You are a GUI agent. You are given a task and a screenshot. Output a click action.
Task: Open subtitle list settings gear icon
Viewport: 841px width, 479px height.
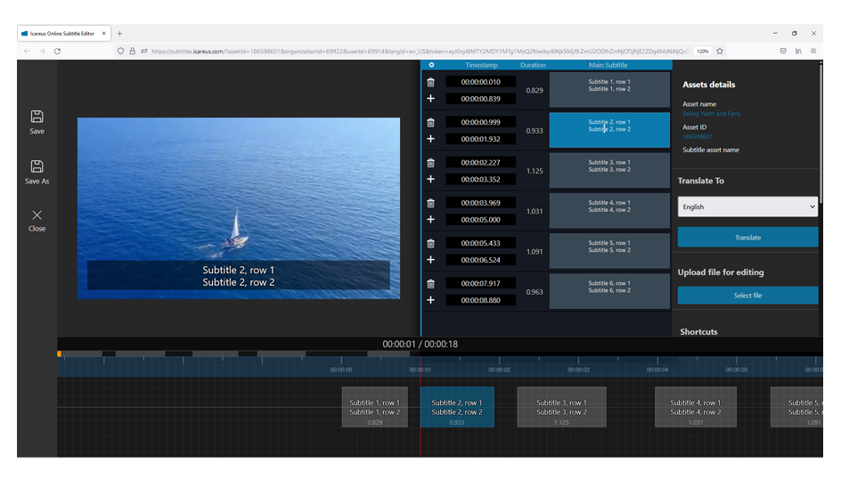pyautogui.click(x=431, y=65)
